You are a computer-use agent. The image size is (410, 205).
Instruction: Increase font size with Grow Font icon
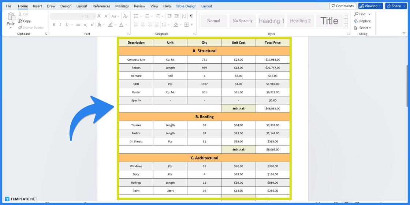pos(99,16)
